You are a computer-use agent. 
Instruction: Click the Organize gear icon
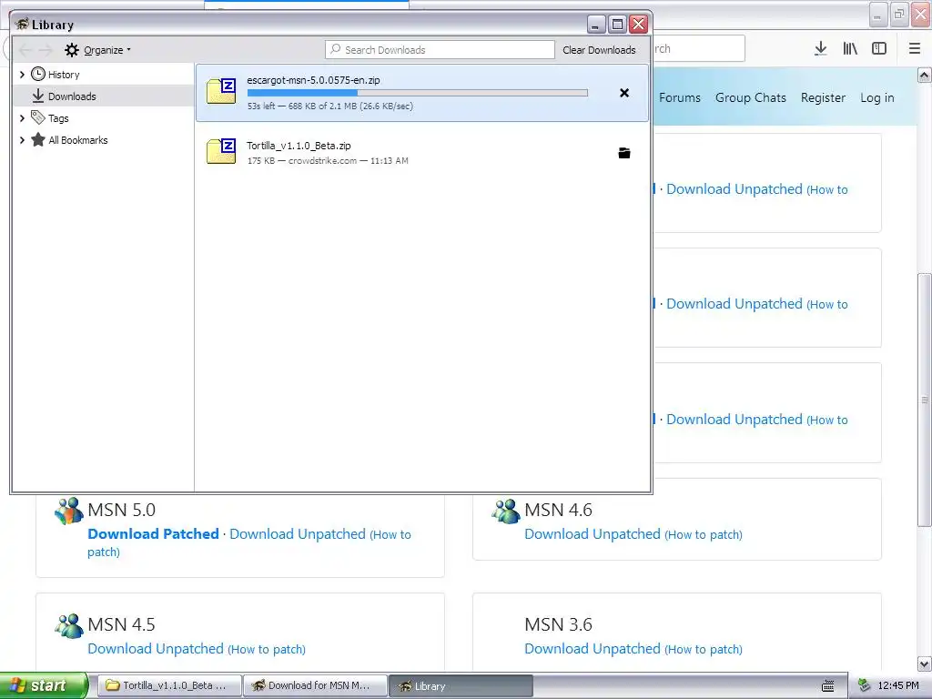click(x=72, y=50)
